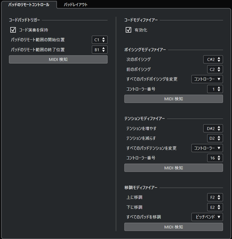Click MIDI 検知 button under コードパッドトリガー
232x239 pixels.
[58, 59]
